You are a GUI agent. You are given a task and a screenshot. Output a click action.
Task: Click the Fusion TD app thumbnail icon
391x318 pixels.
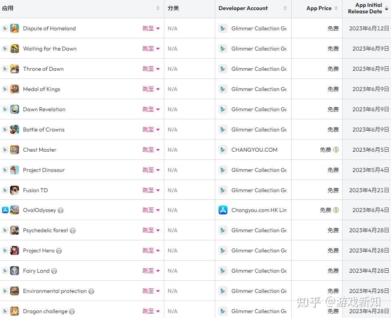pyautogui.click(x=15, y=190)
